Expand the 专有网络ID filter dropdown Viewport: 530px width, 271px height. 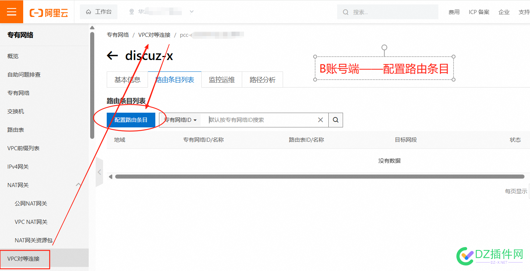pos(180,120)
